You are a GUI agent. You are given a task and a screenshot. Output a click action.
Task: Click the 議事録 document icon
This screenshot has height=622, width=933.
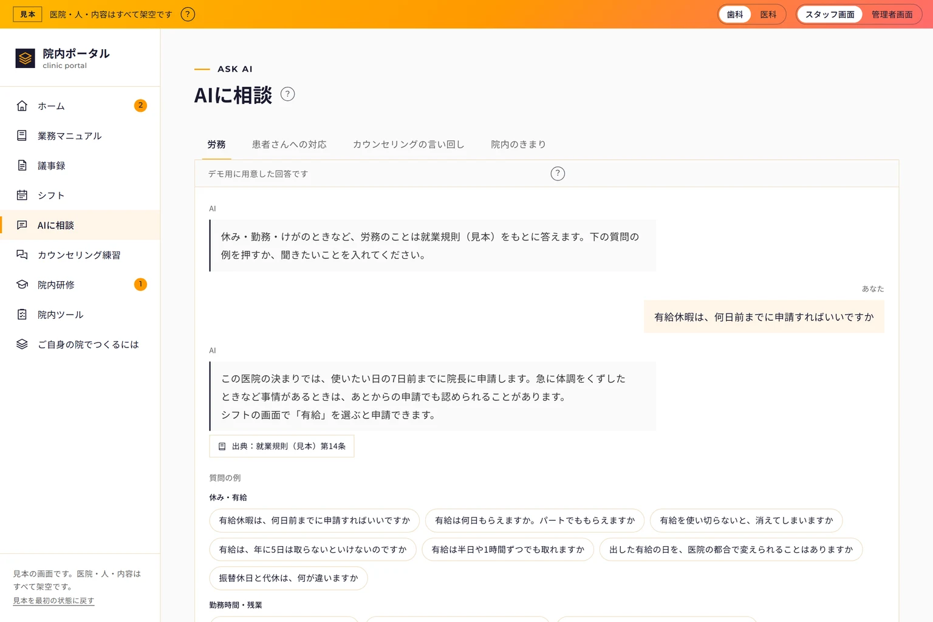(22, 165)
